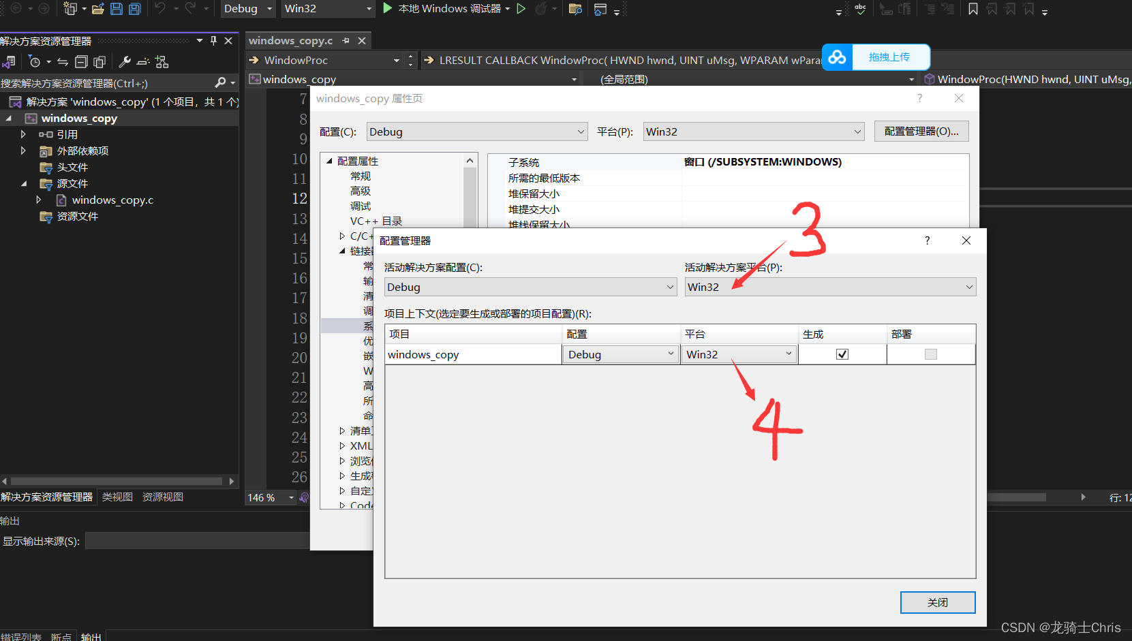Toggle auto-hide pin on Solution Explorer
The height and width of the screenshot is (641, 1132).
pos(213,40)
